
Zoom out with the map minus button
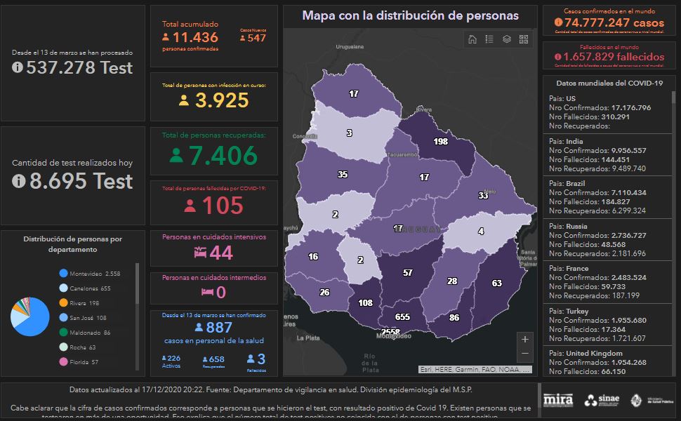(525, 354)
